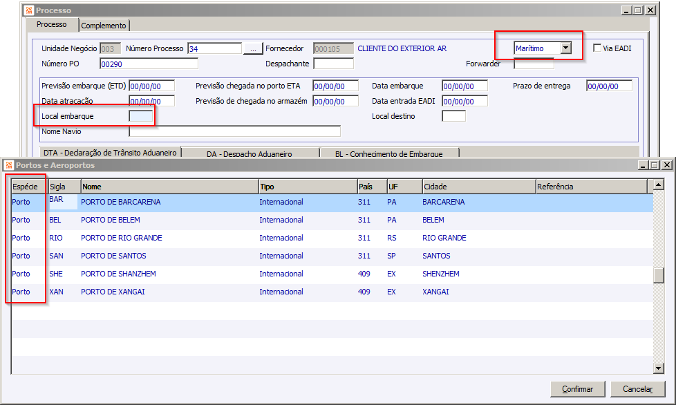The height and width of the screenshot is (405, 676).
Task: Click the País column header
Action: pos(373,187)
